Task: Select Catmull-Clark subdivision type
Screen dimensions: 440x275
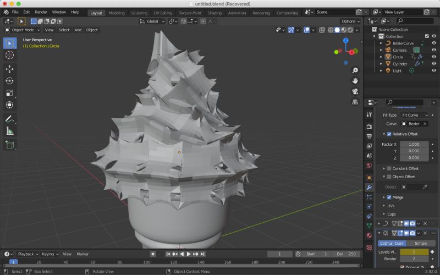Action: 392,243
